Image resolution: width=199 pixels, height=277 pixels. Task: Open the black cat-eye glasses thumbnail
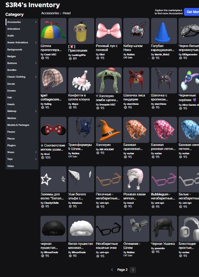pos(108,228)
